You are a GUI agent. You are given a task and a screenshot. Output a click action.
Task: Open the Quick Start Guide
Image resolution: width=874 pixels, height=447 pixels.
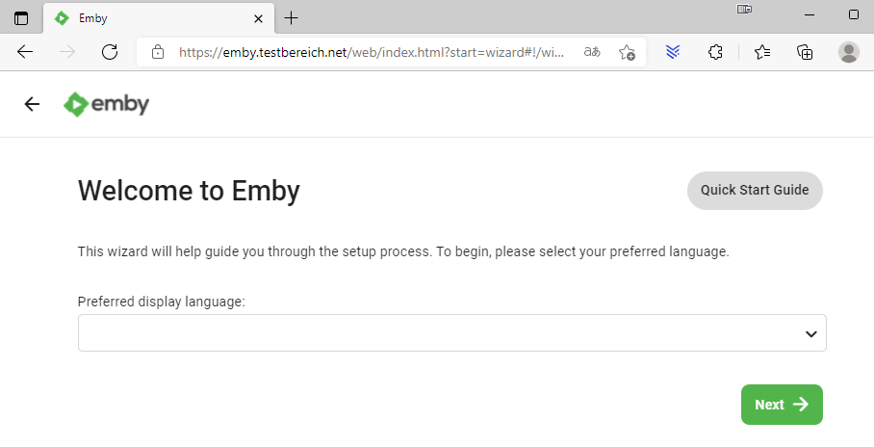click(755, 191)
